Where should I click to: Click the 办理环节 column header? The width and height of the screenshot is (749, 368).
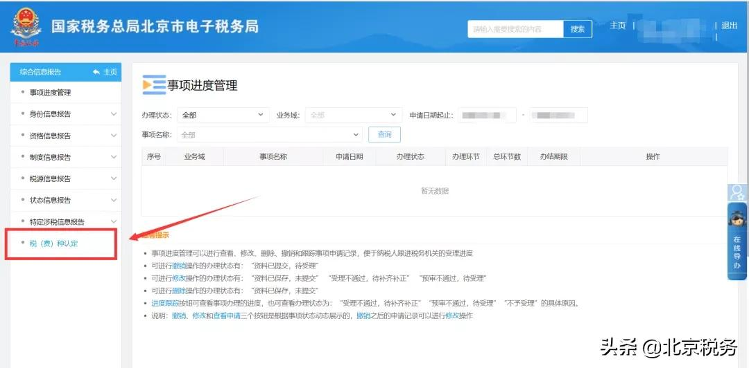pos(466,156)
